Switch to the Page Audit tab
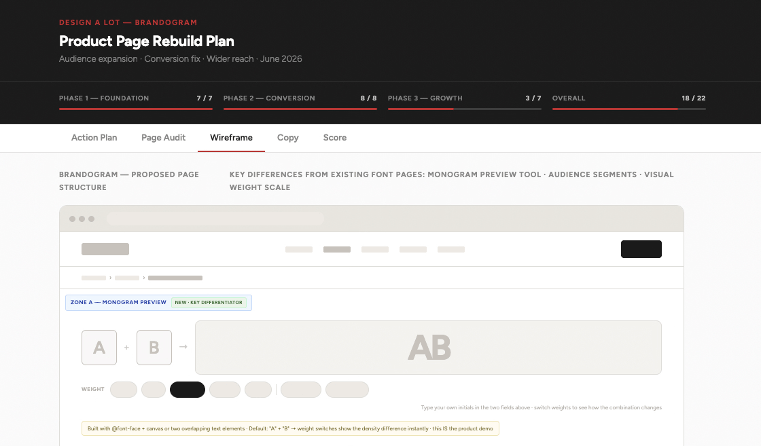Screen dimensions: 761x446 (164, 138)
